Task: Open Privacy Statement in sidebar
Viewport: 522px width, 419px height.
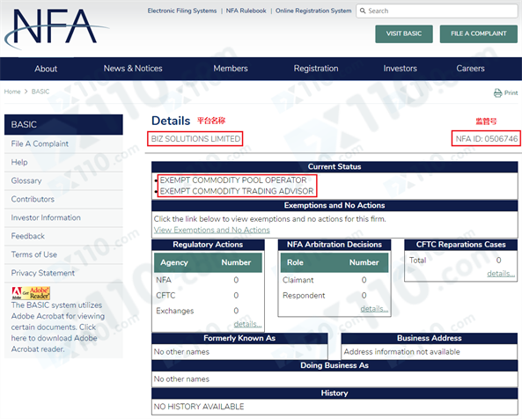Action: click(63, 273)
